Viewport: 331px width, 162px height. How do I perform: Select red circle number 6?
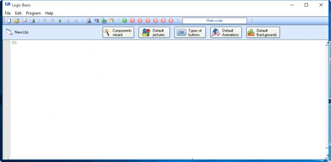coord(171,21)
